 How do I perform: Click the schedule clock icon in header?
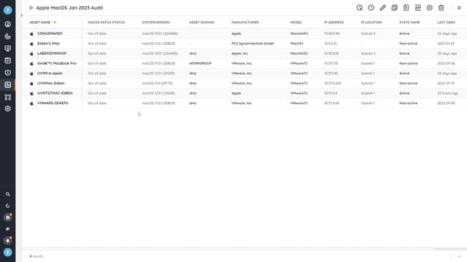[x=371, y=8]
